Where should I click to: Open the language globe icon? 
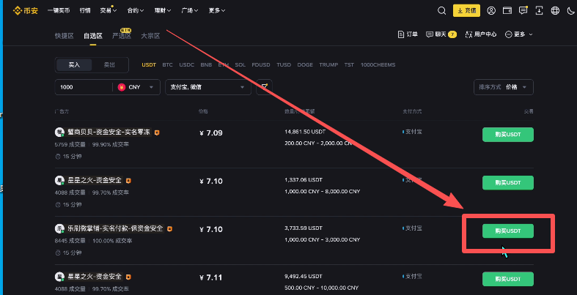(555, 11)
